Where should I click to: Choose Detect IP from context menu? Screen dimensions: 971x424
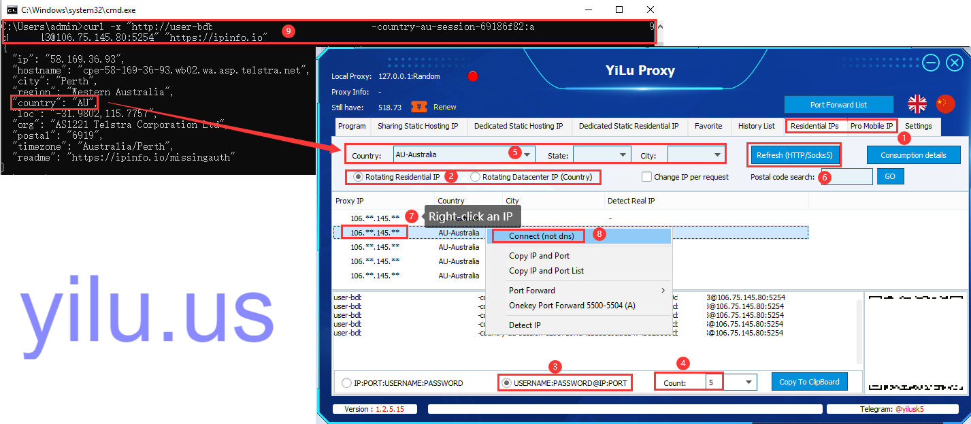(580, 325)
